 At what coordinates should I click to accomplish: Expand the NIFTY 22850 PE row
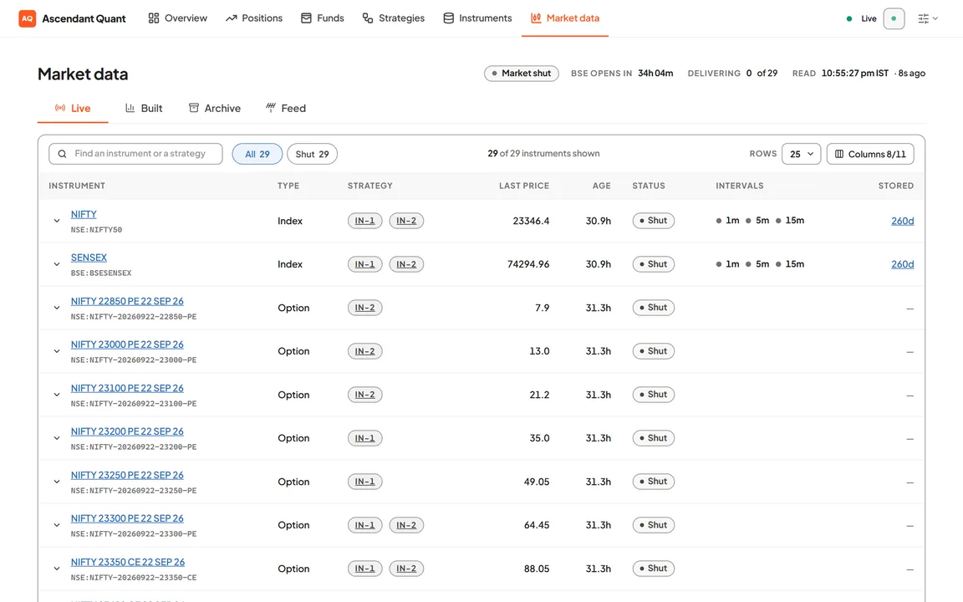[57, 308]
